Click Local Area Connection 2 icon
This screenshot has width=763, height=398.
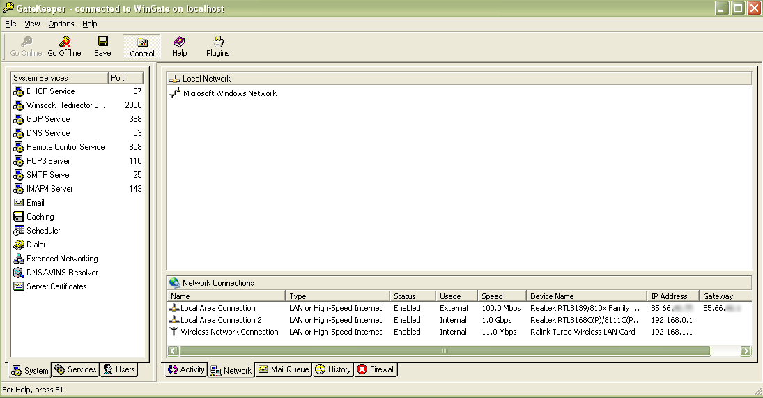[x=174, y=320]
